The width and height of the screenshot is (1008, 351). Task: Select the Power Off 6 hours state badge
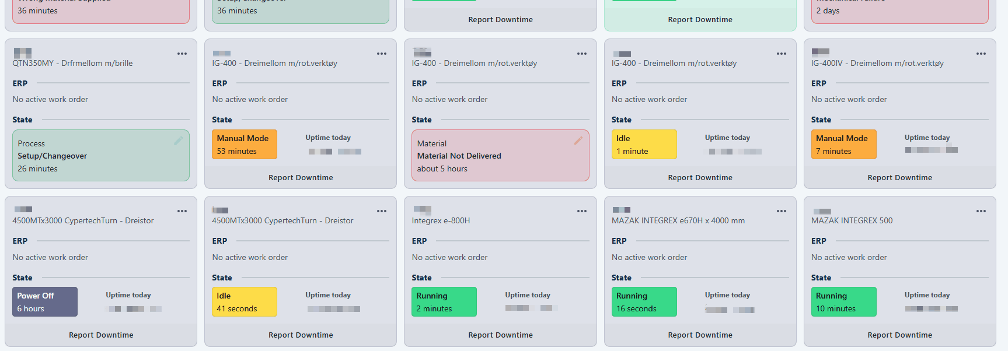[x=45, y=302]
